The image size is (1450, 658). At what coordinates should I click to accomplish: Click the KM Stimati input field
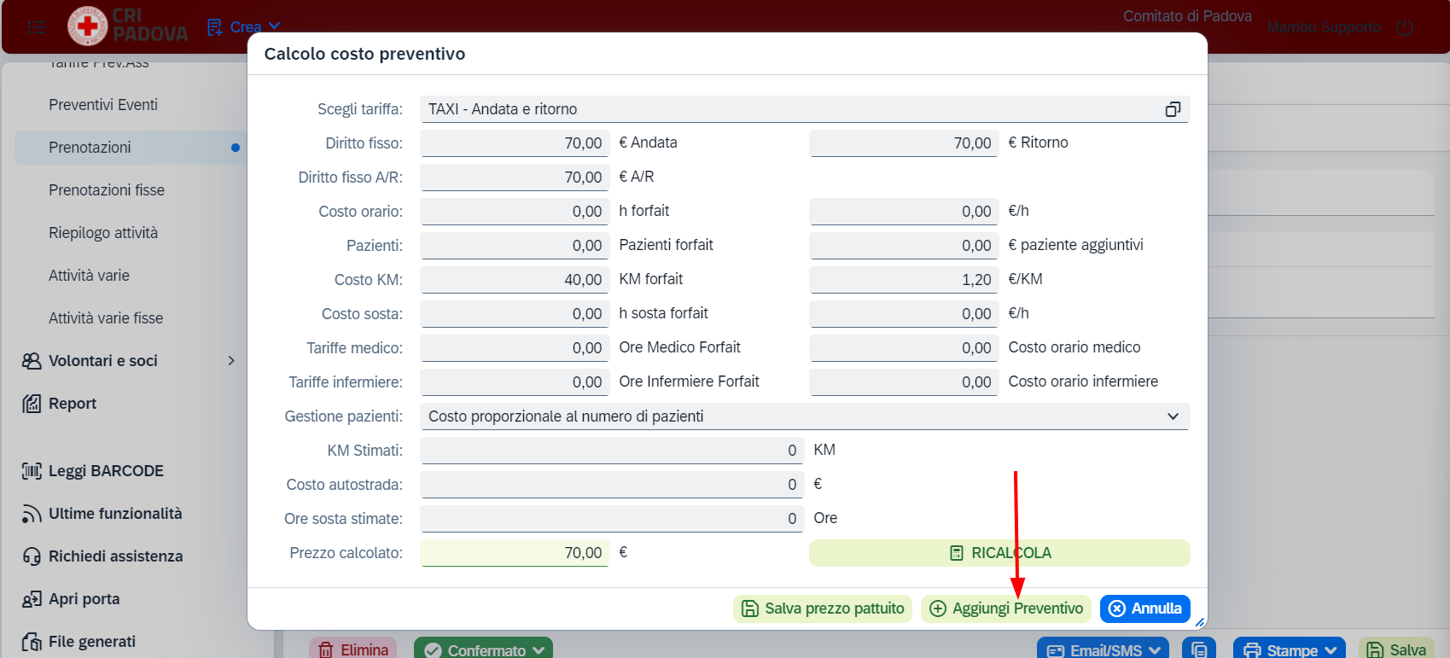[612, 451]
